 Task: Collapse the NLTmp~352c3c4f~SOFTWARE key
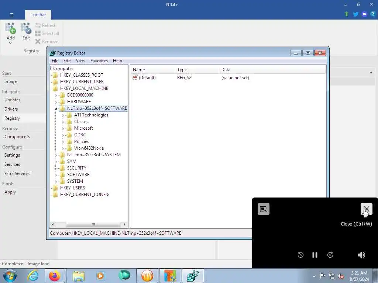(56, 109)
